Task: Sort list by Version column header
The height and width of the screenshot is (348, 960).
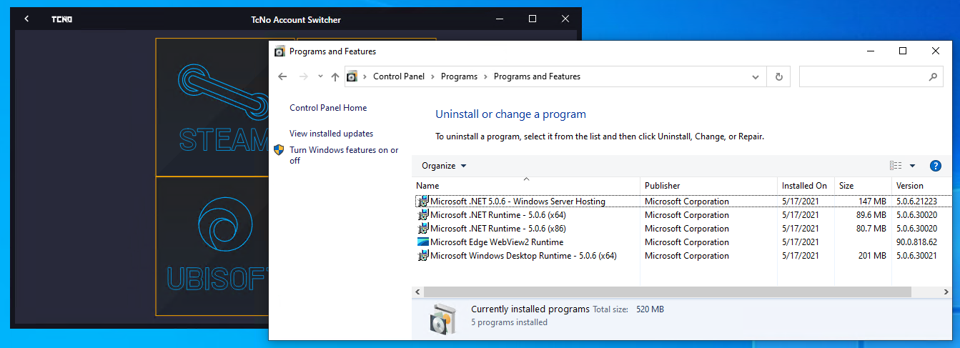Action: click(922, 185)
